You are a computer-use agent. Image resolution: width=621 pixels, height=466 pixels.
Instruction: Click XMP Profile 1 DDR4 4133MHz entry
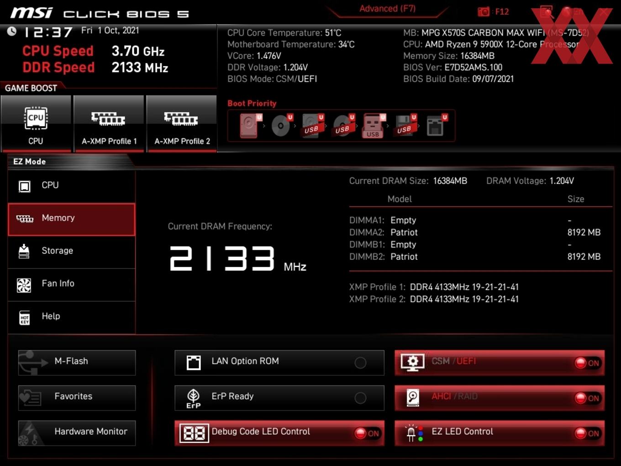[x=434, y=287]
